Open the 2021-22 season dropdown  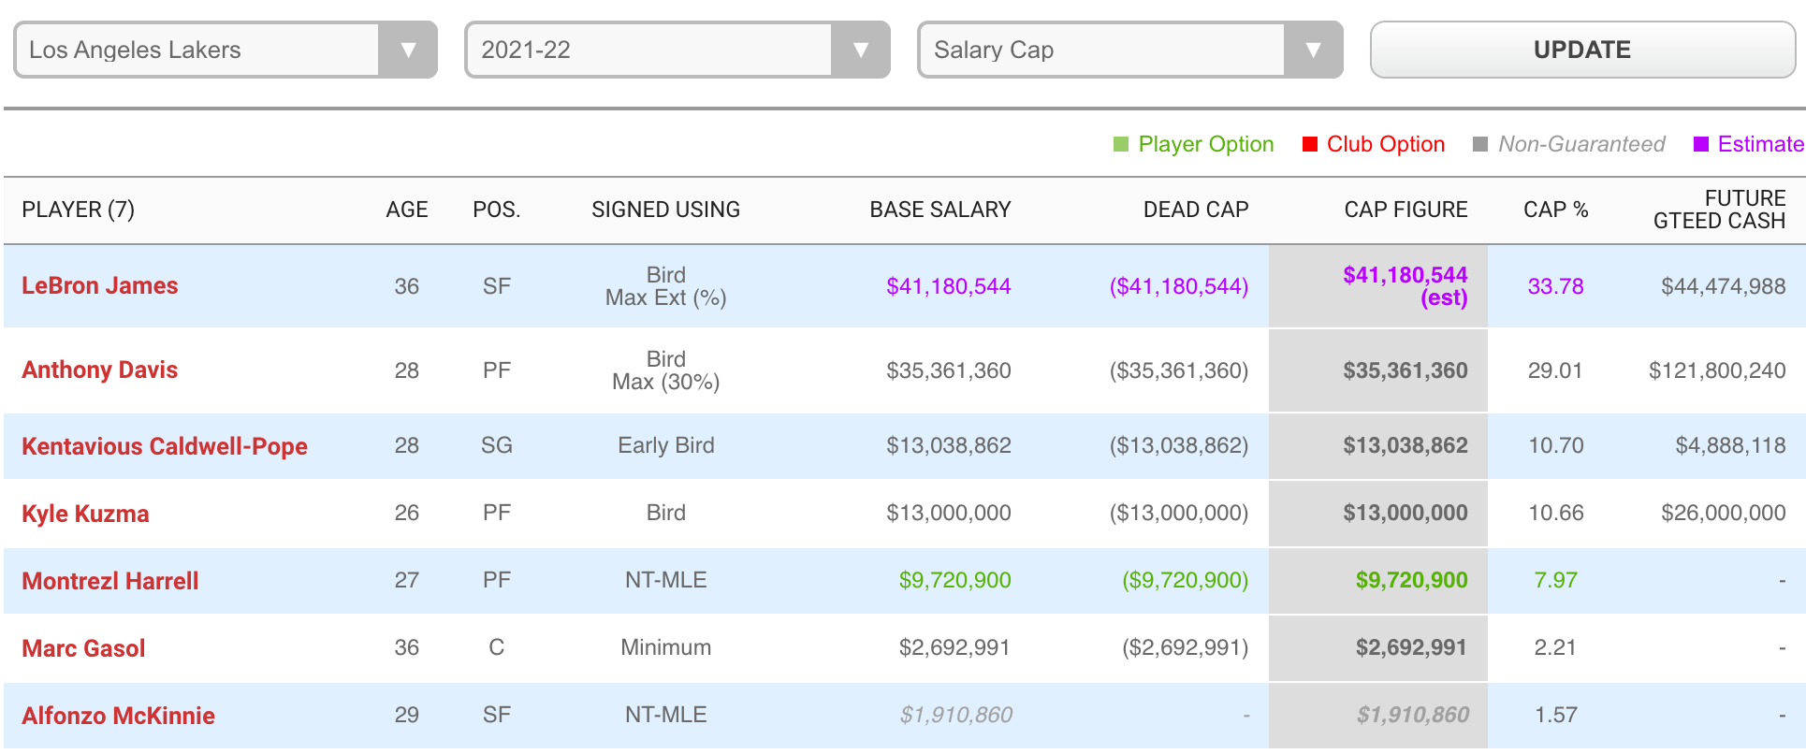tap(677, 50)
